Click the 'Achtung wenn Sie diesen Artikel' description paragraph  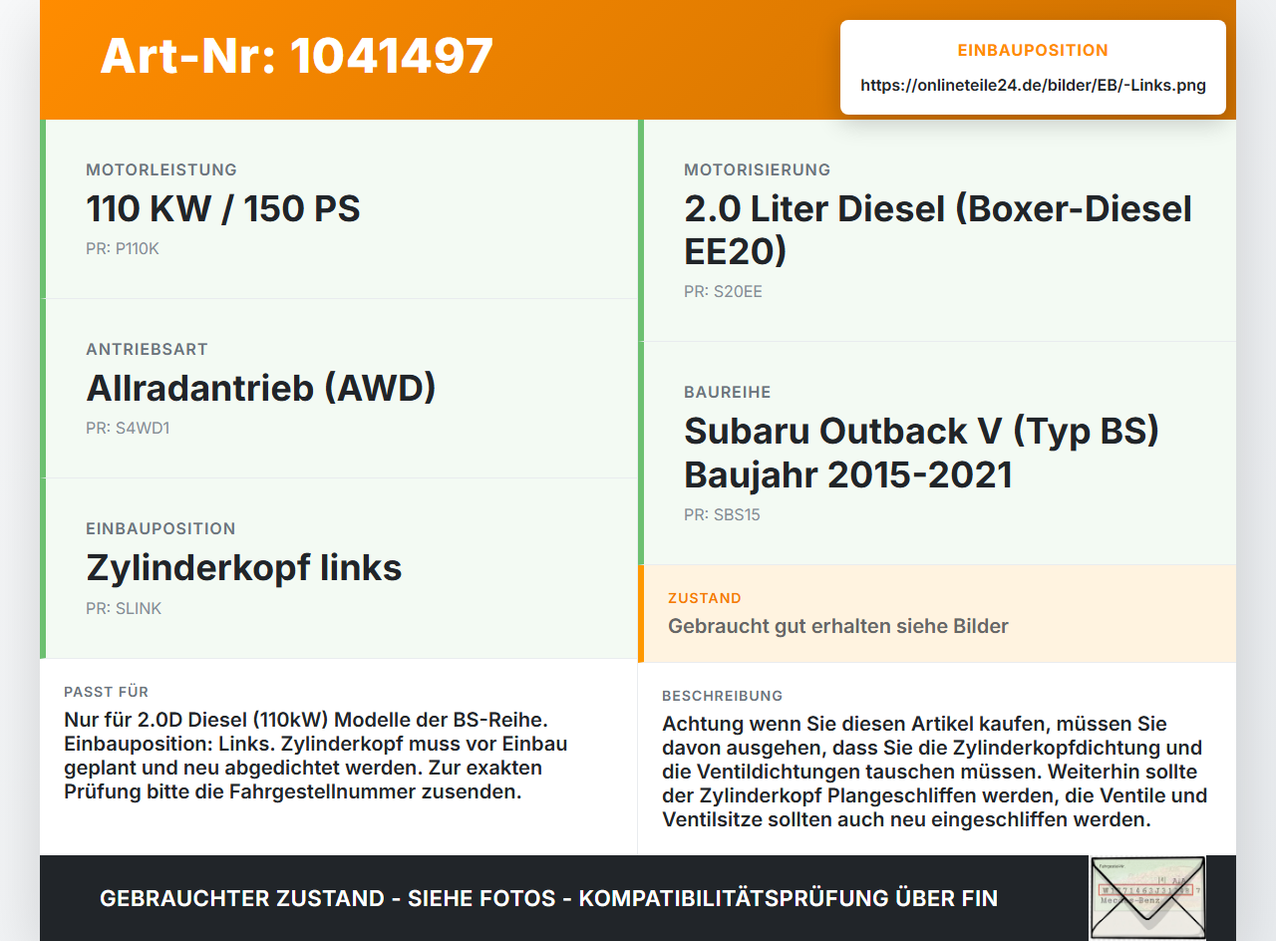click(x=934, y=772)
